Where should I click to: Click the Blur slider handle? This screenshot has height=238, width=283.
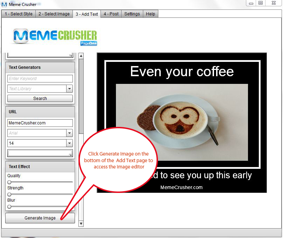click(9, 206)
